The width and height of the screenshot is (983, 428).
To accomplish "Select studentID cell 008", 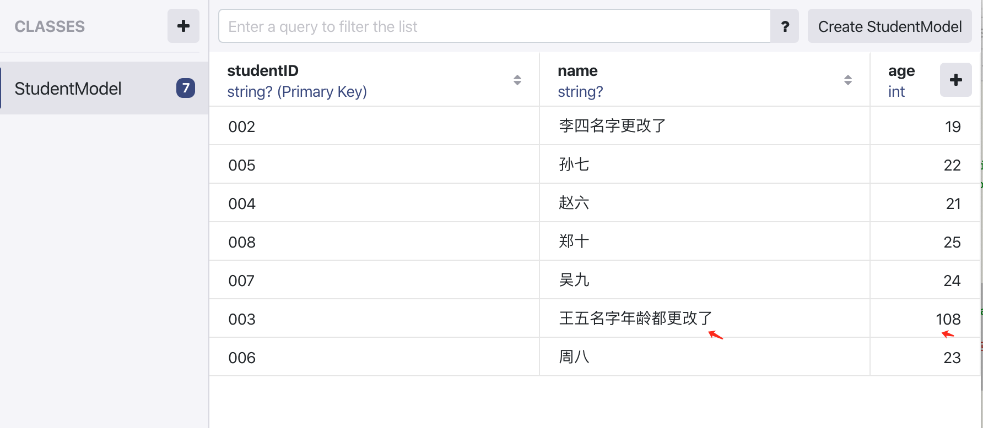I will pyautogui.click(x=374, y=242).
